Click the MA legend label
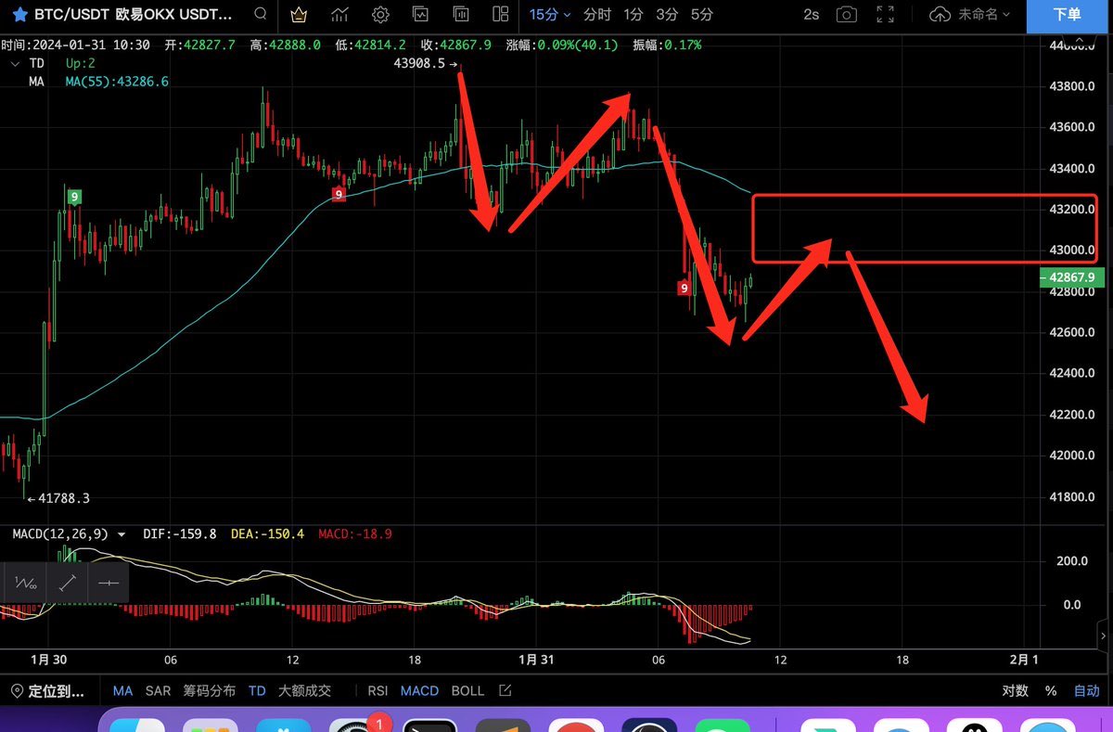This screenshot has width=1113, height=732. click(x=36, y=82)
